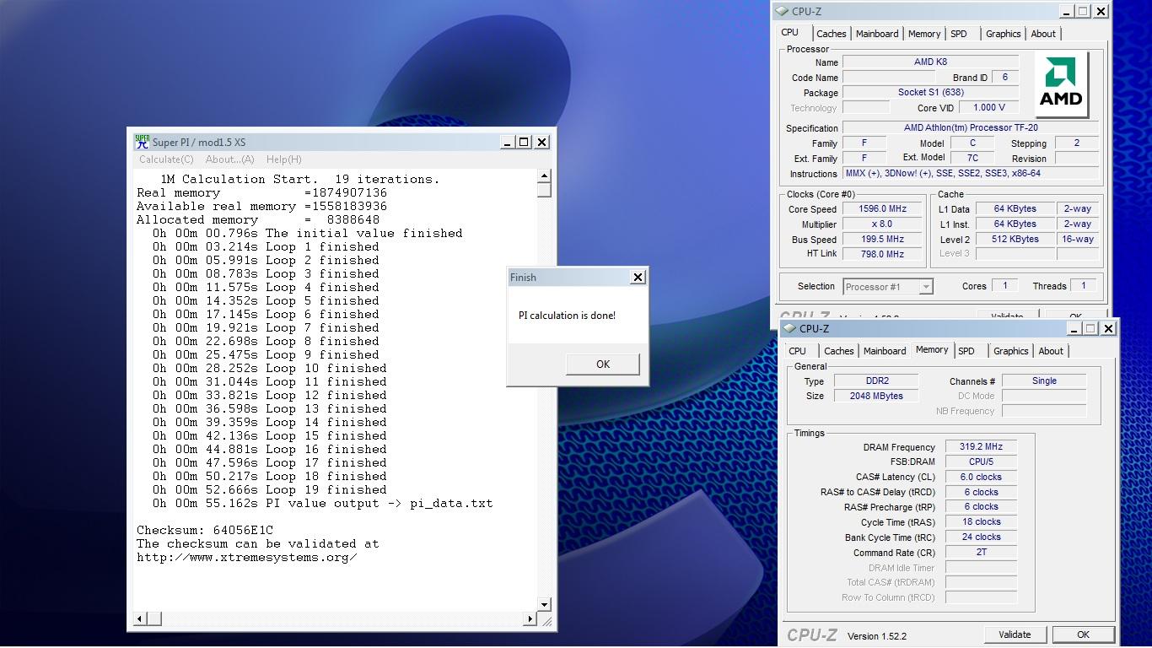Open the Help(H) menu in Super PI
1152x648 pixels.
(x=283, y=159)
